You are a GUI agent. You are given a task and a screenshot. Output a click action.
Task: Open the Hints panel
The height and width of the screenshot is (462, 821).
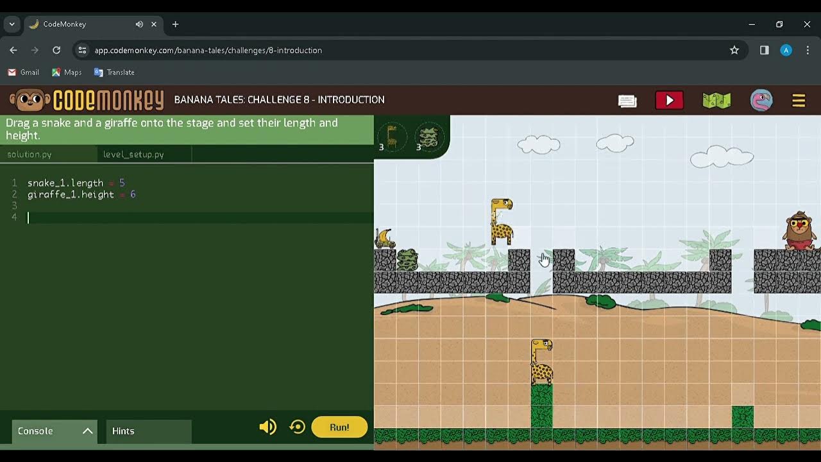click(149, 431)
